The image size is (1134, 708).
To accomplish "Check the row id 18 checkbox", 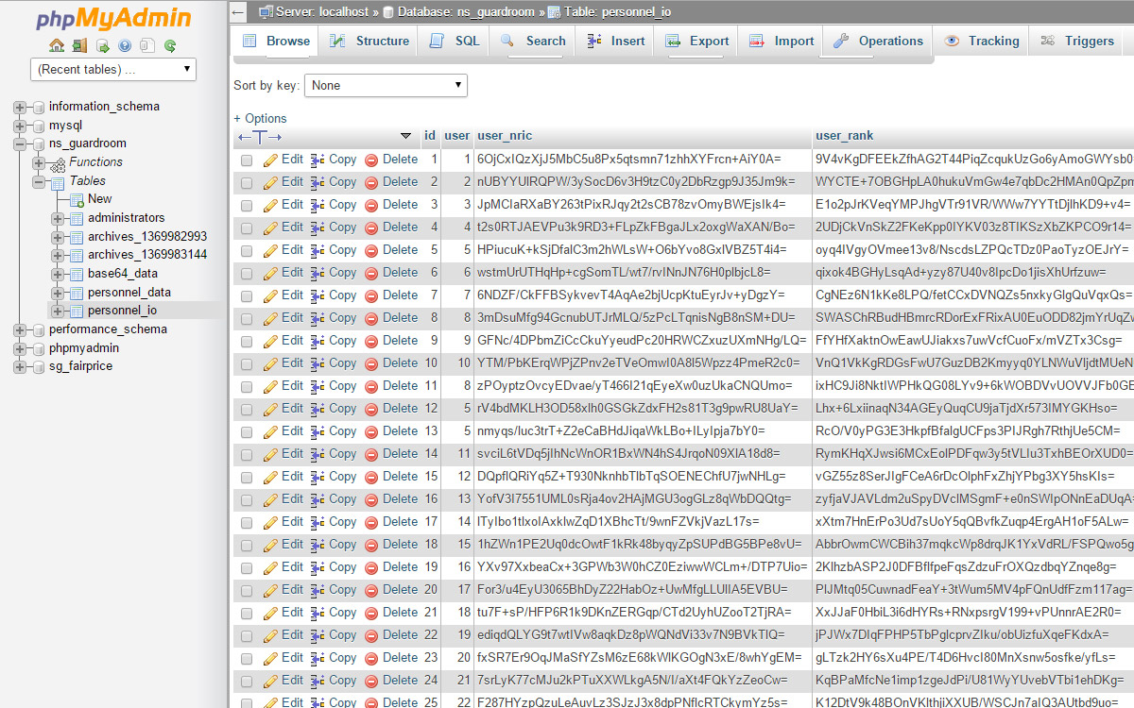I will 247,546.
